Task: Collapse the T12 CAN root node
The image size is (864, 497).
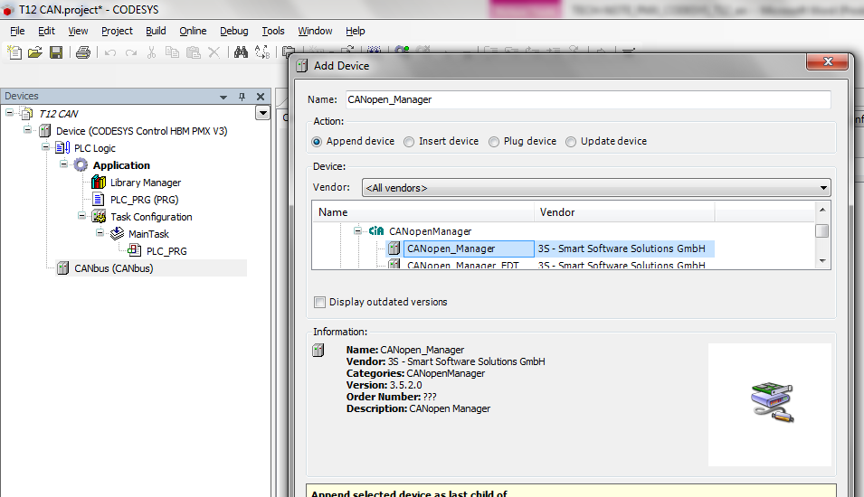Action: (x=9, y=112)
